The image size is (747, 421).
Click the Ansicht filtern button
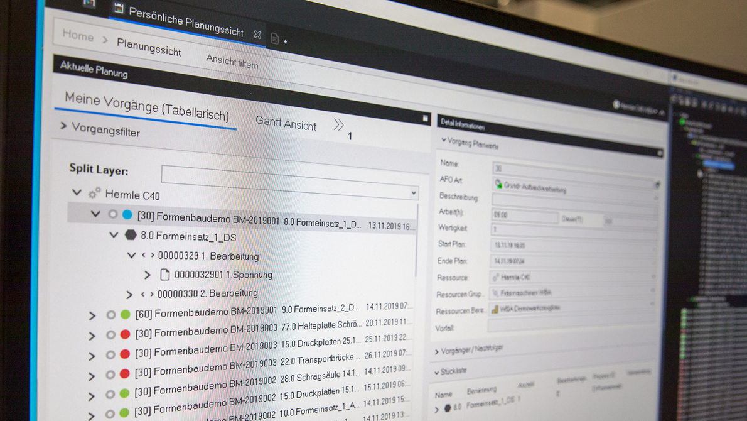pyautogui.click(x=232, y=61)
